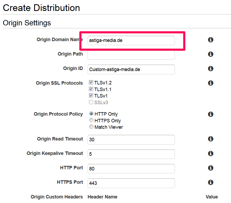231x203 pixels.
Task: Click info icon beside Origin Domain Name
Action: (x=210, y=40)
